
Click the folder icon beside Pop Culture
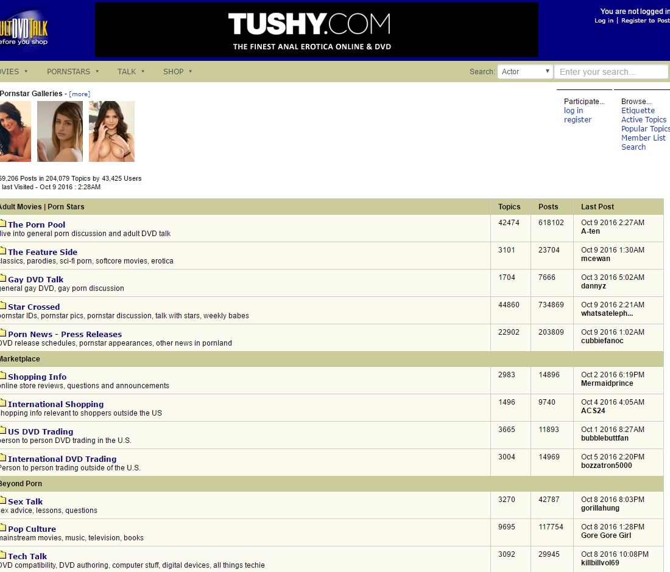2,527
